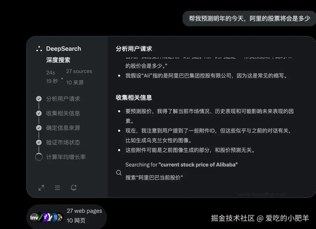Click the 分析用户请求 section heading
The width and height of the screenshot is (316, 229).
coord(134,49)
